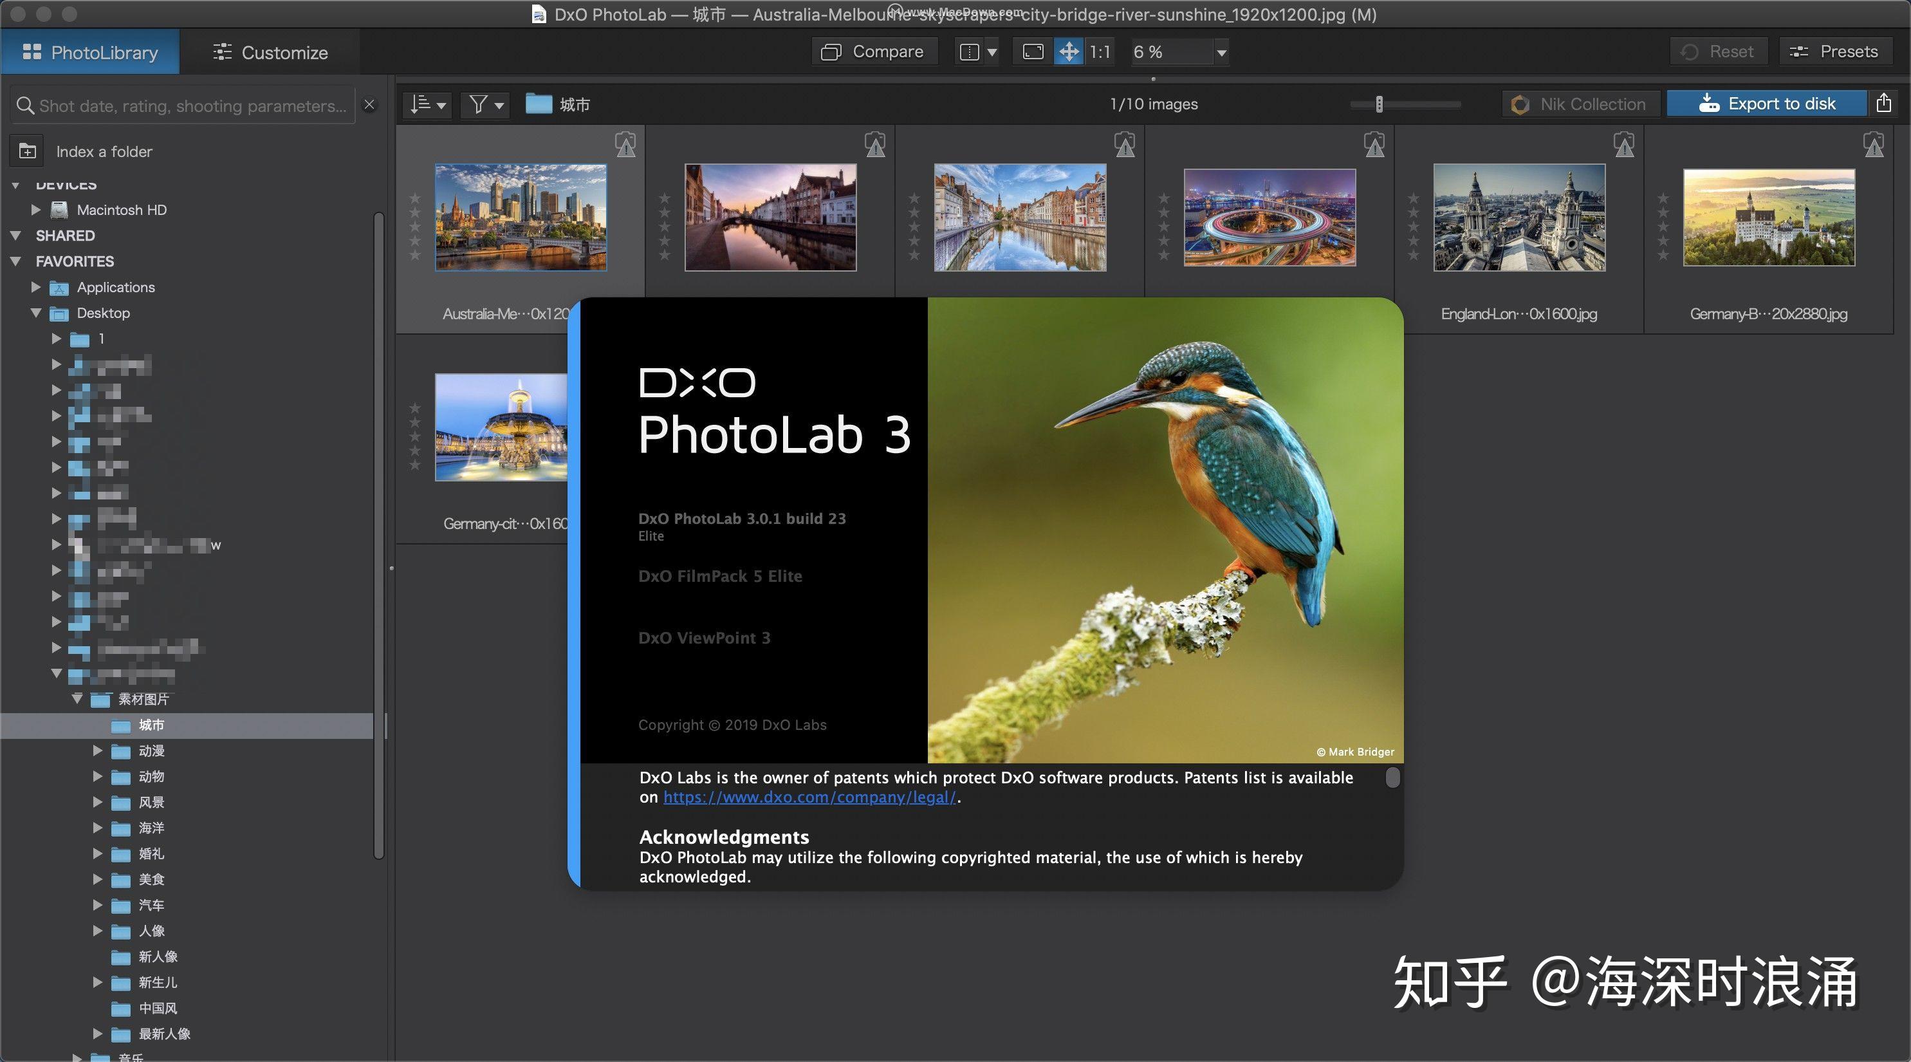The height and width of the screenshot is (1062, 1911).
Task: Collapse the 素材图片 folder
Action: pos(77,699)
